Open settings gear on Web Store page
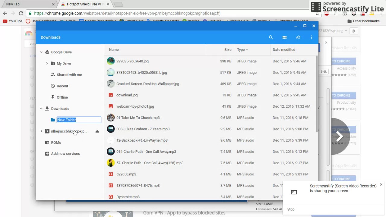386x217 pixels. pos(354,31)
